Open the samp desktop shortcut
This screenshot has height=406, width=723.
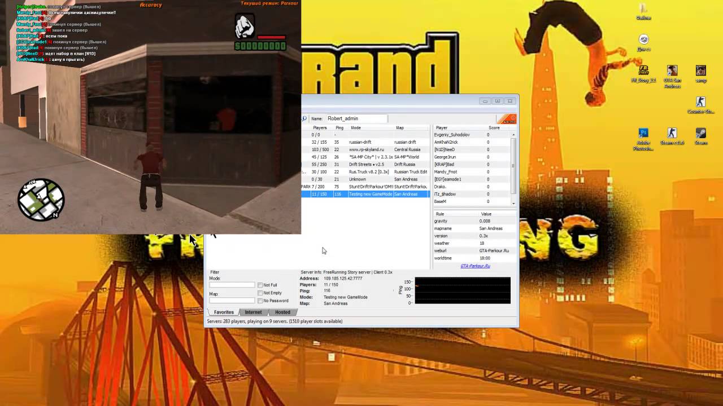tap(700, 73)
